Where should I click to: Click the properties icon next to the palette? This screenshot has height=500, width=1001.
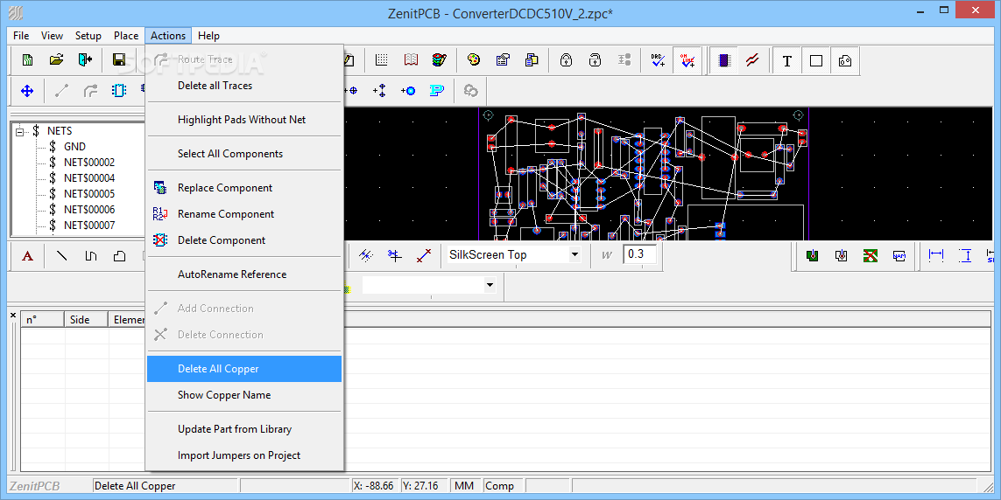[503, 59]
